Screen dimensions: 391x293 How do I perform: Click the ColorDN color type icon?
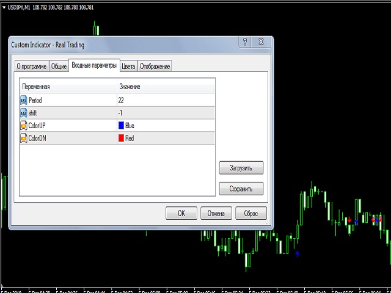coord(24,139)
